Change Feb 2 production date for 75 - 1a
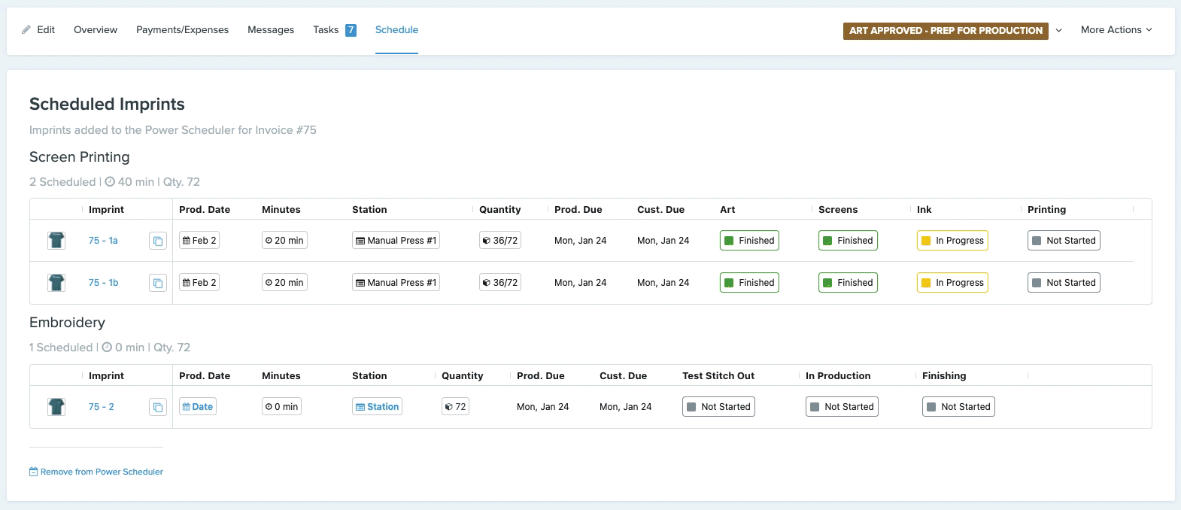The height and width of the screenshot is (510, 1181). pyautogui.click(x=199, y=241)
